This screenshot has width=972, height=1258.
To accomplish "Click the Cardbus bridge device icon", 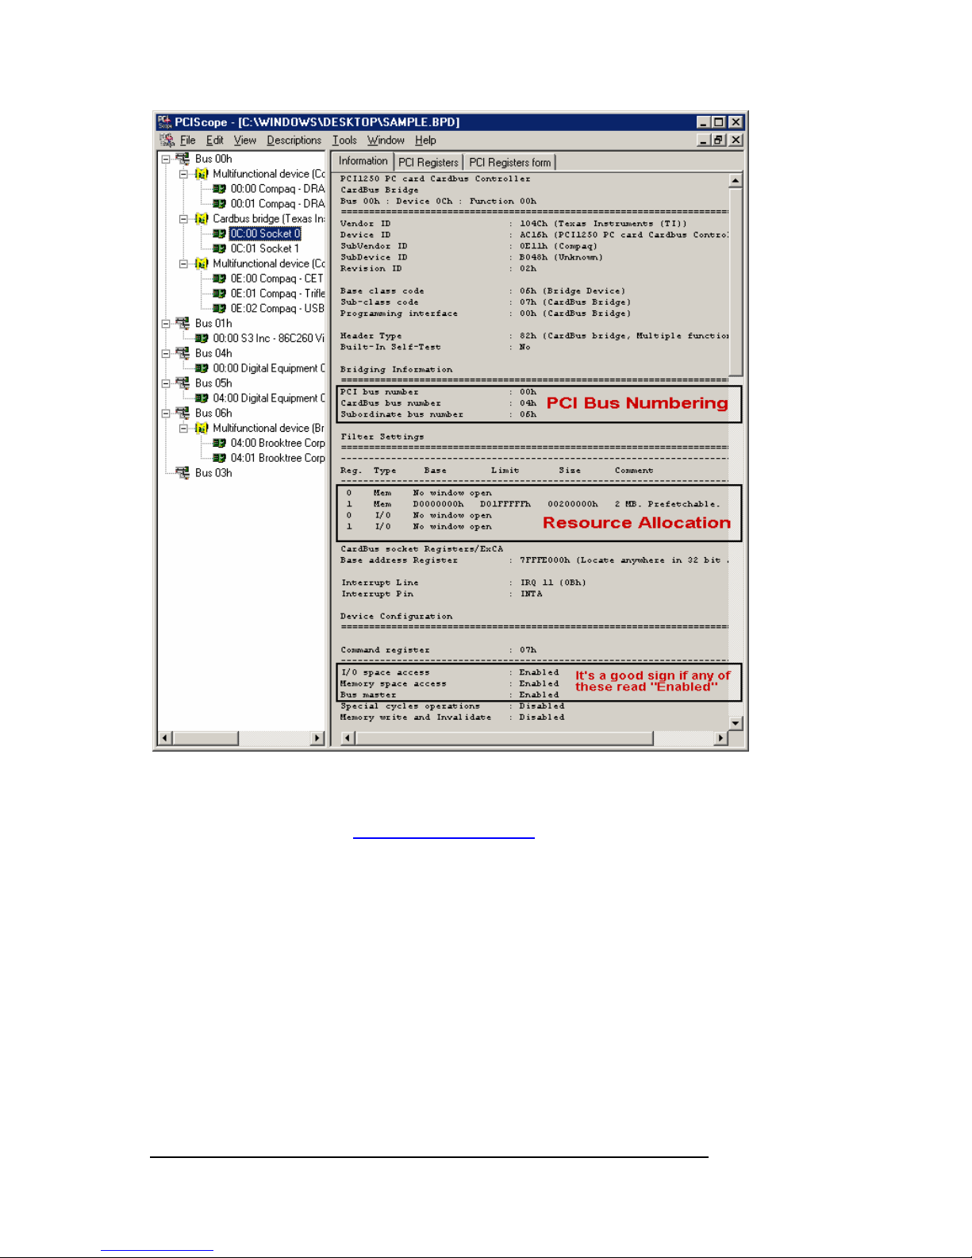I will pyautogui.click(x=202, y=219).
